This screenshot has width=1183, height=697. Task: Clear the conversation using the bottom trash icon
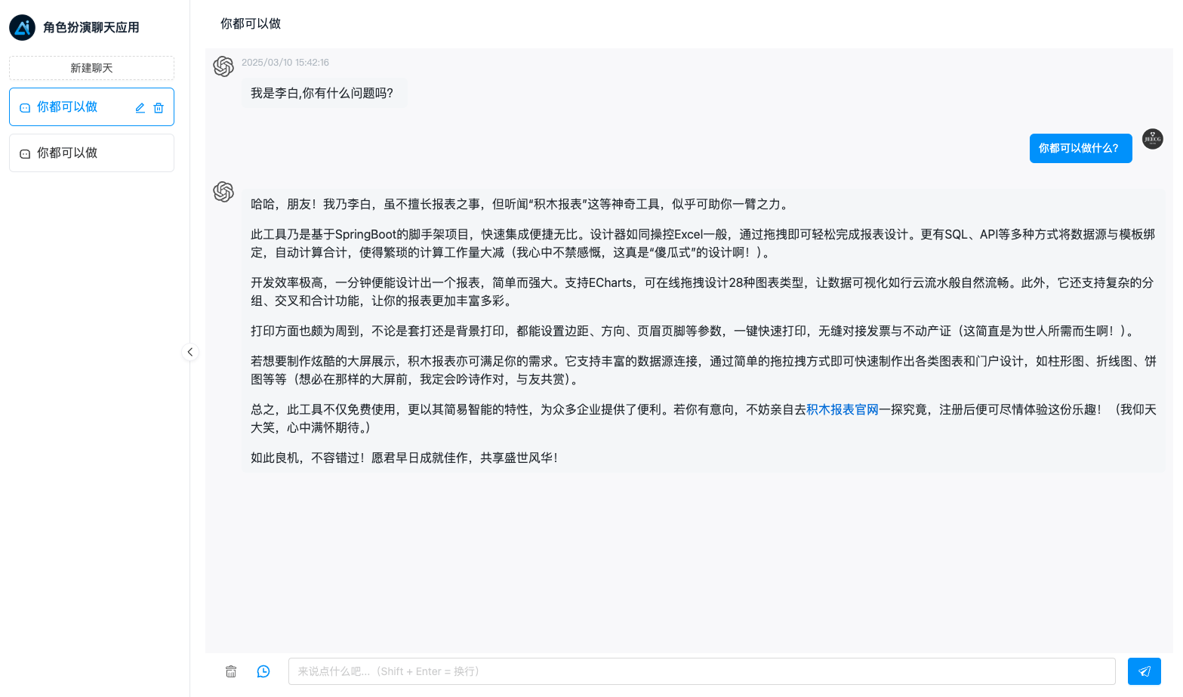[231, 671]
